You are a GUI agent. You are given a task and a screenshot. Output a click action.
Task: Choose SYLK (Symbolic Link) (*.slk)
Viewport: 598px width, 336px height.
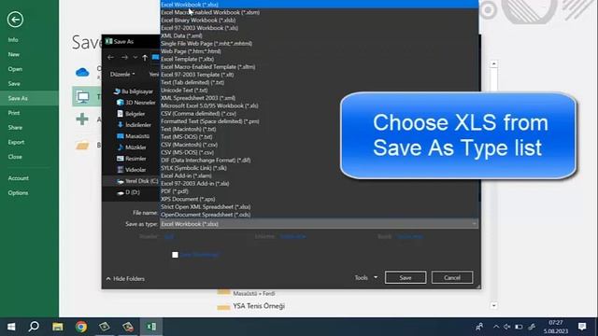319,168
